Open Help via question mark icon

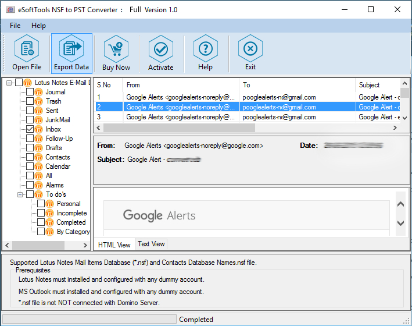pyautogui.click(x=205, y=49)
